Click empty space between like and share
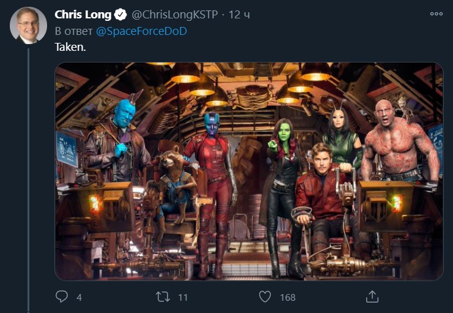Screen dimensions: 453x313 click(331, 297)
